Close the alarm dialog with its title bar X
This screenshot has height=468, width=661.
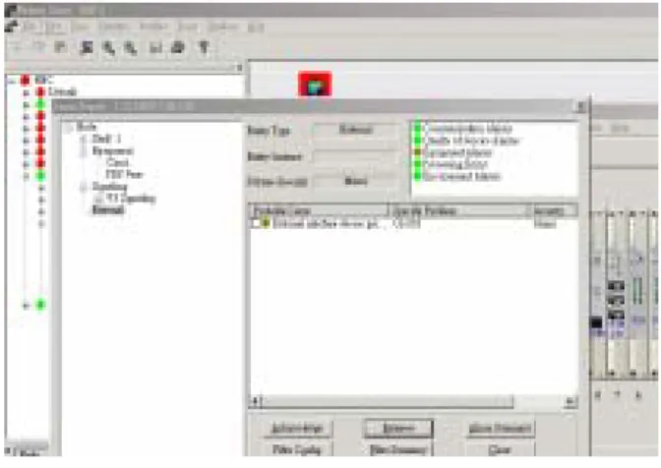tap(581, 106)
